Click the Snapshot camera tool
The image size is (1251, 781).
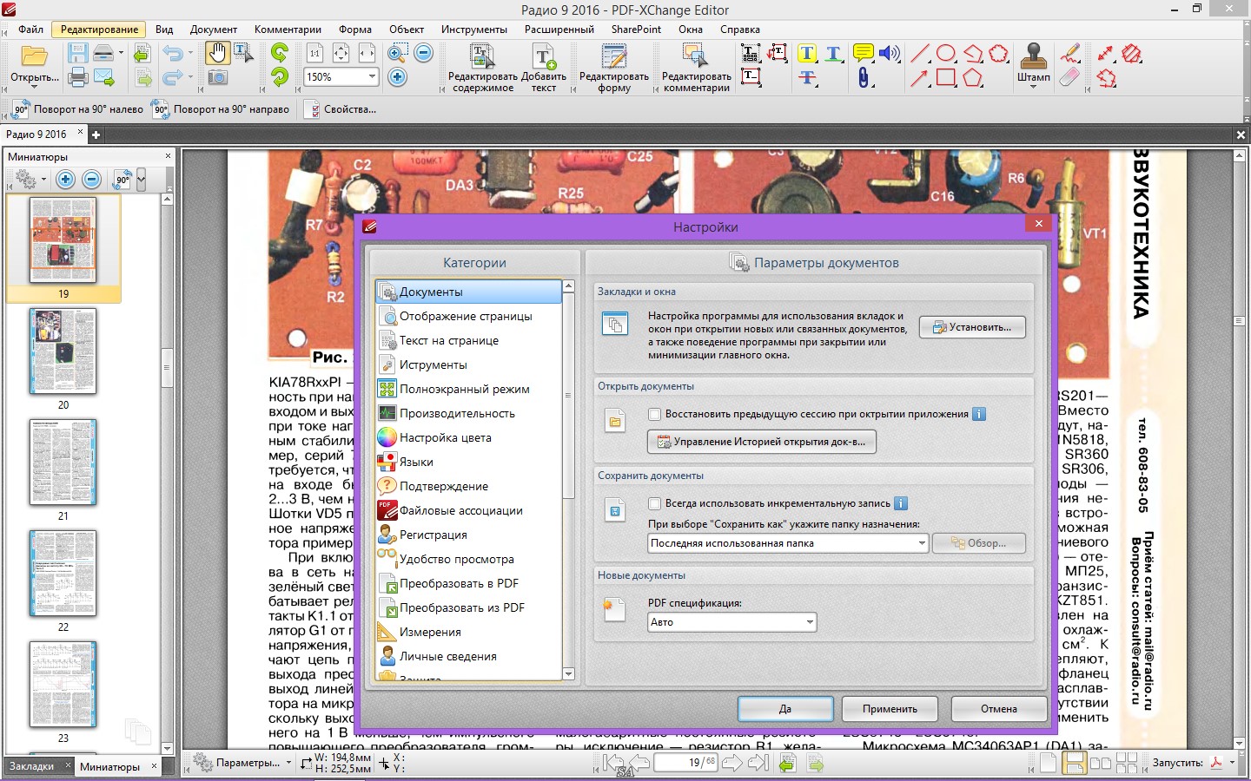click(x=217, y=78)
